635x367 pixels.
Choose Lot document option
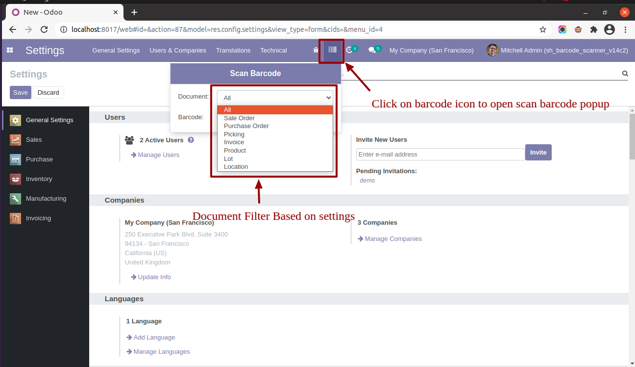(275, 159)
